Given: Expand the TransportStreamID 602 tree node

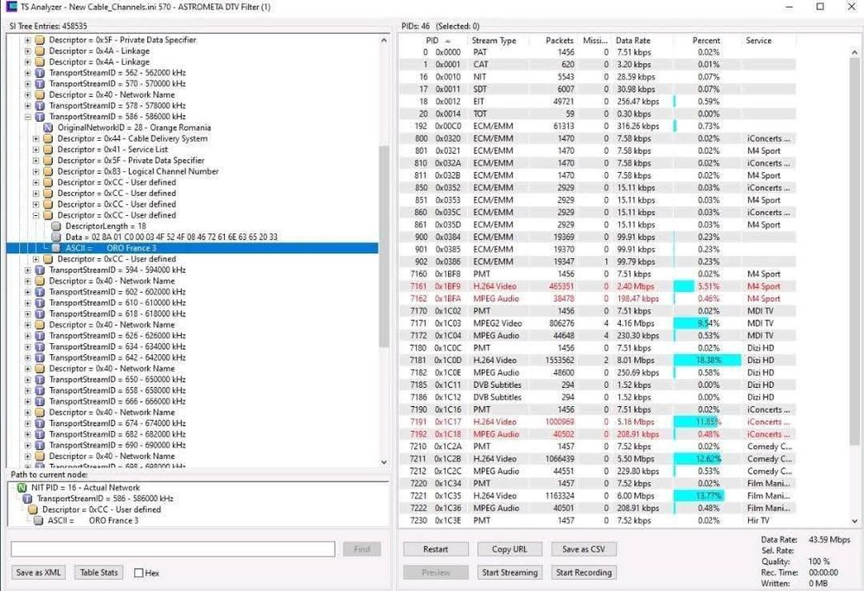Looking at the screenshot, I should (28, 292).
